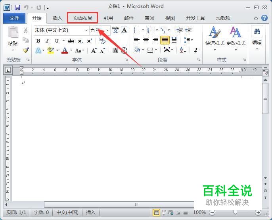Open the Font dialog launcher

[x=126, y=60]
